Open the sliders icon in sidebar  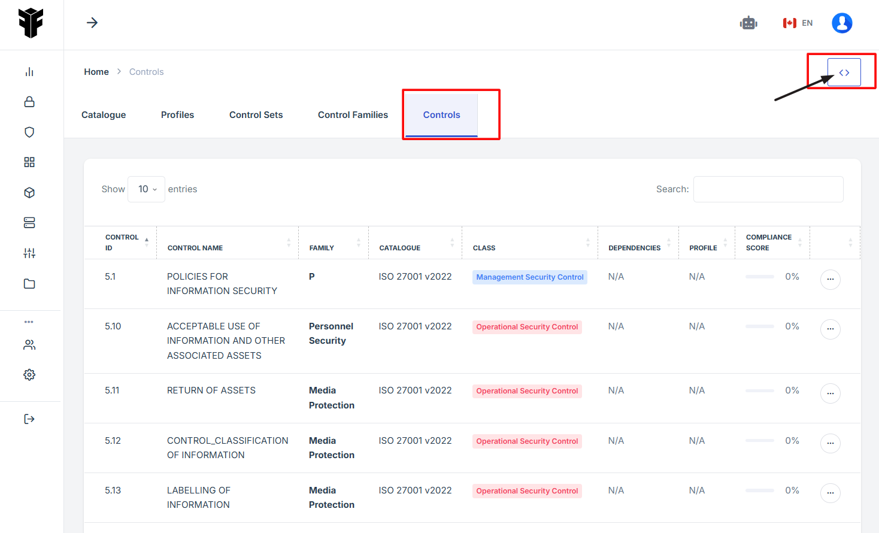point(29,253)
